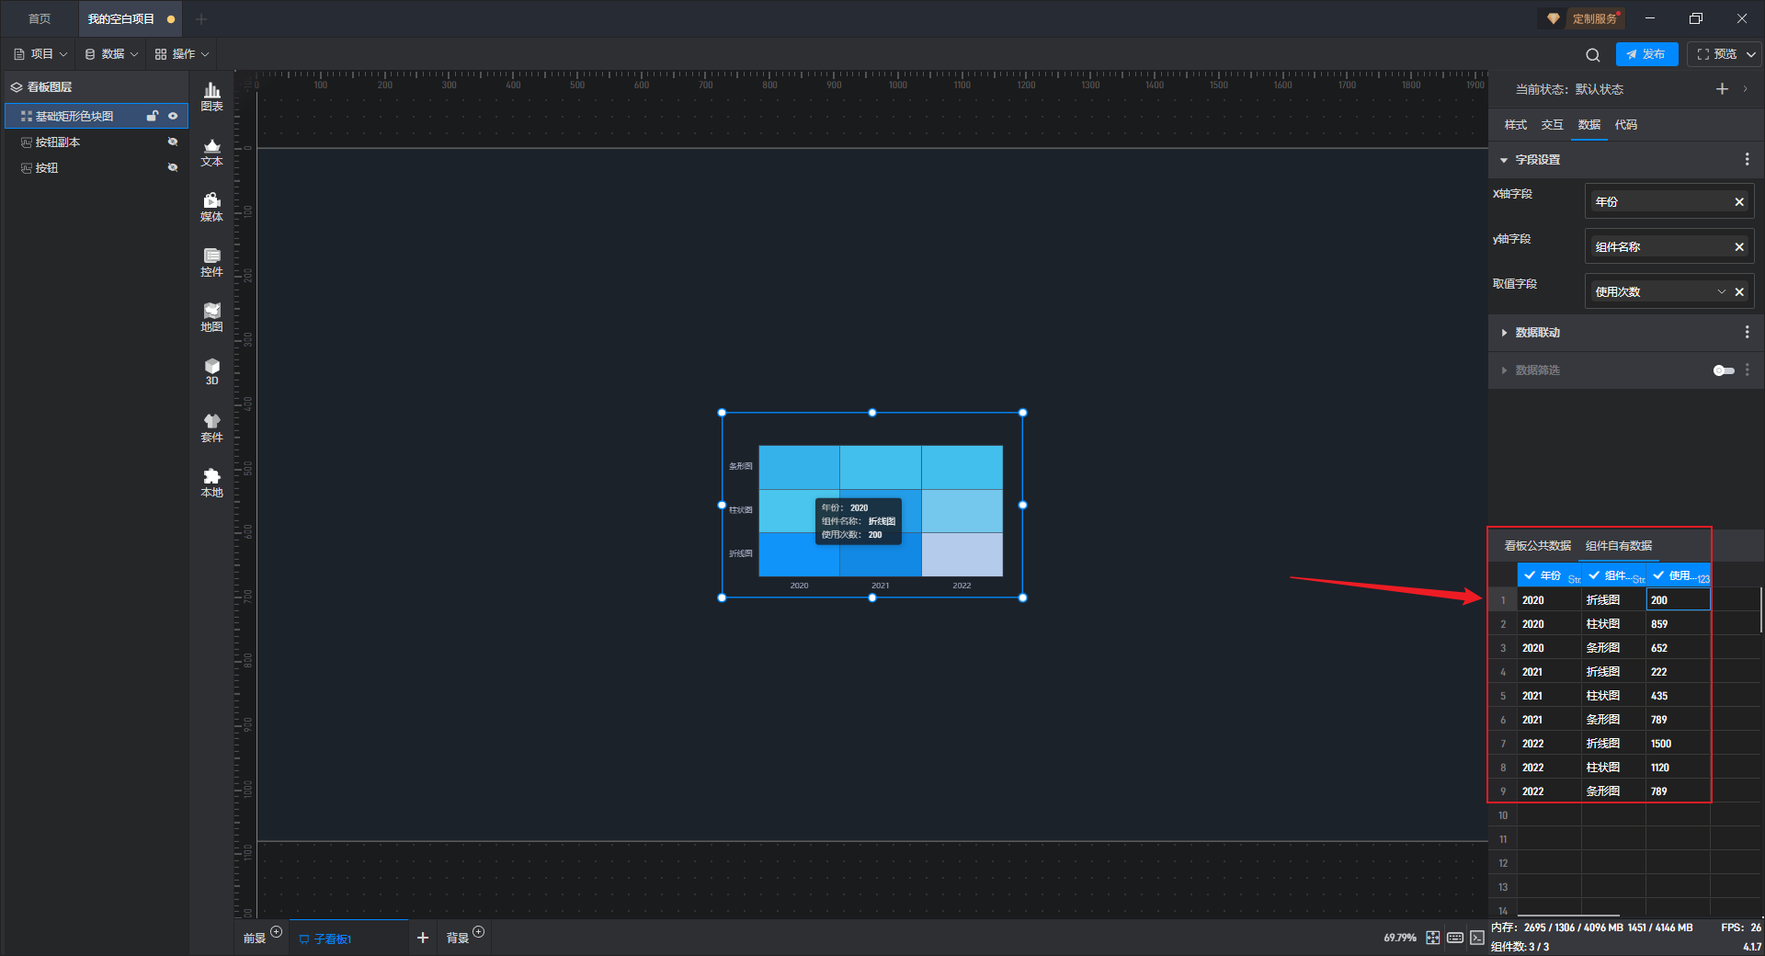The height and width of the screenshot is (956, 1765).
Task: Open the 图表 chart component panel
Action: 211,96
